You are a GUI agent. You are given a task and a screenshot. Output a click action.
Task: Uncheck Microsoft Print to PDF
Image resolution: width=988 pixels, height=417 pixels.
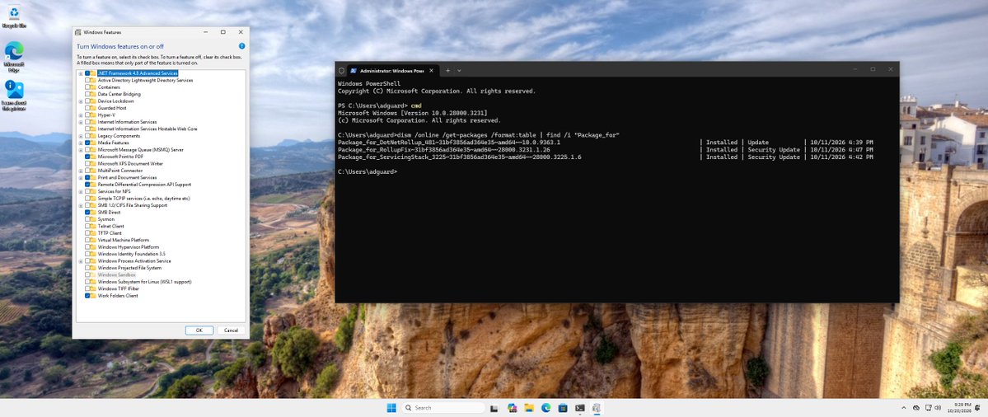87,157
